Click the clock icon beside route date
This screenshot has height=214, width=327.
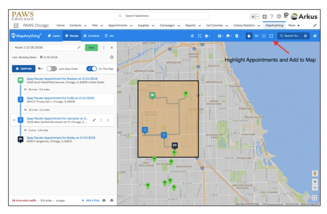[x=112, y=57]
